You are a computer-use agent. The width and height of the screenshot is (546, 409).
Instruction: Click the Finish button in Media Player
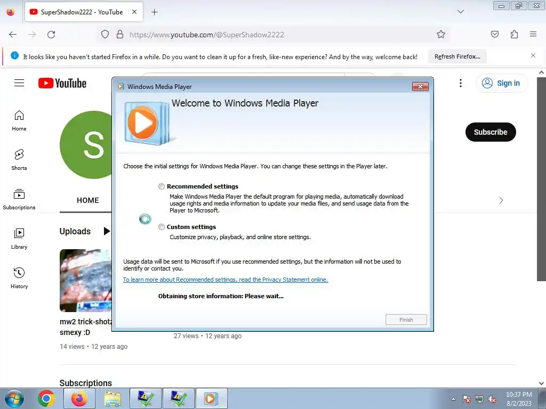point(406,320)
